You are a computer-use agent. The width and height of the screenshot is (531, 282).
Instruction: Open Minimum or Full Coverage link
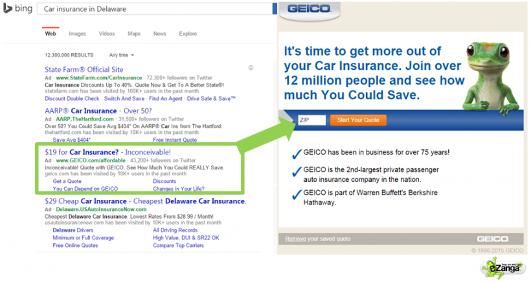click(84, 238)
